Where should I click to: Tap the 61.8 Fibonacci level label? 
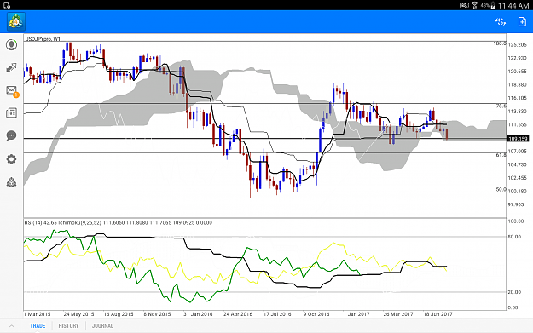pos(501,155)
